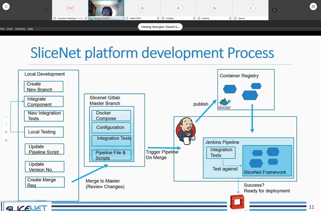
Task: Unmute the microphone for Albert (UPC)
Action: pos(158,18)
